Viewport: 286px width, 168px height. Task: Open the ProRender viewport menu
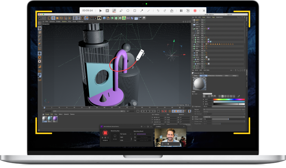80,22
